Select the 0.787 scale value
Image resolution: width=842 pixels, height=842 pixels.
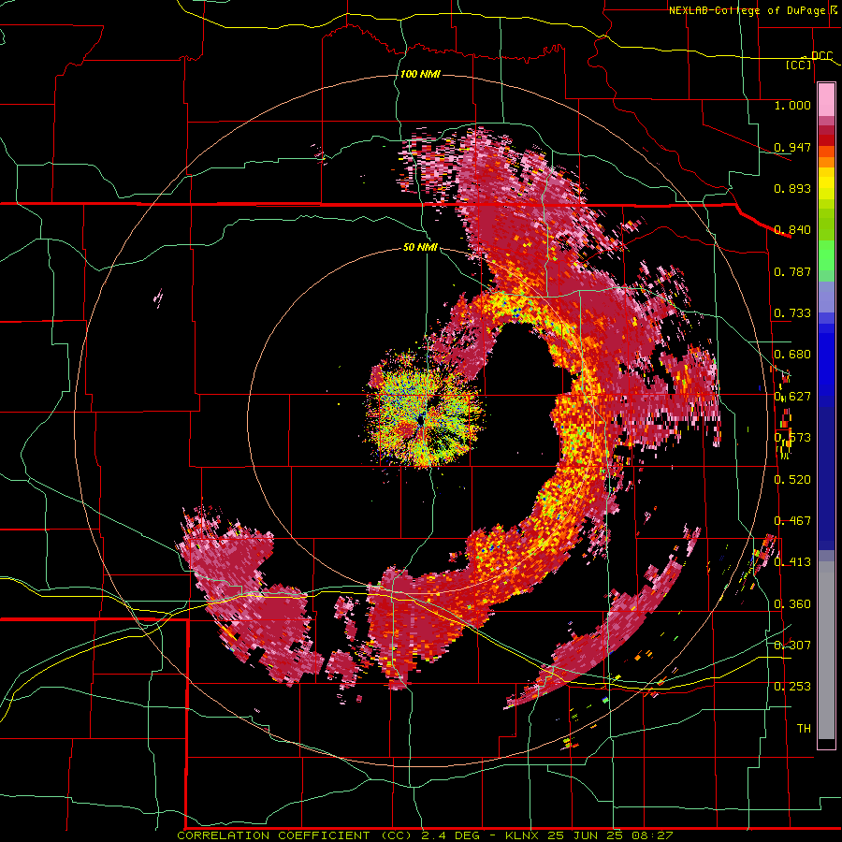[792, 271]
